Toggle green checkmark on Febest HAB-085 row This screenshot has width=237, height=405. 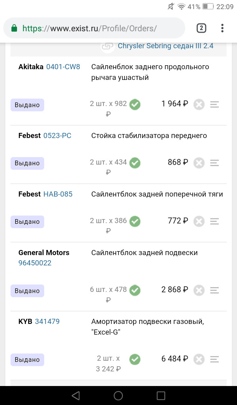[x=135, y=221]
